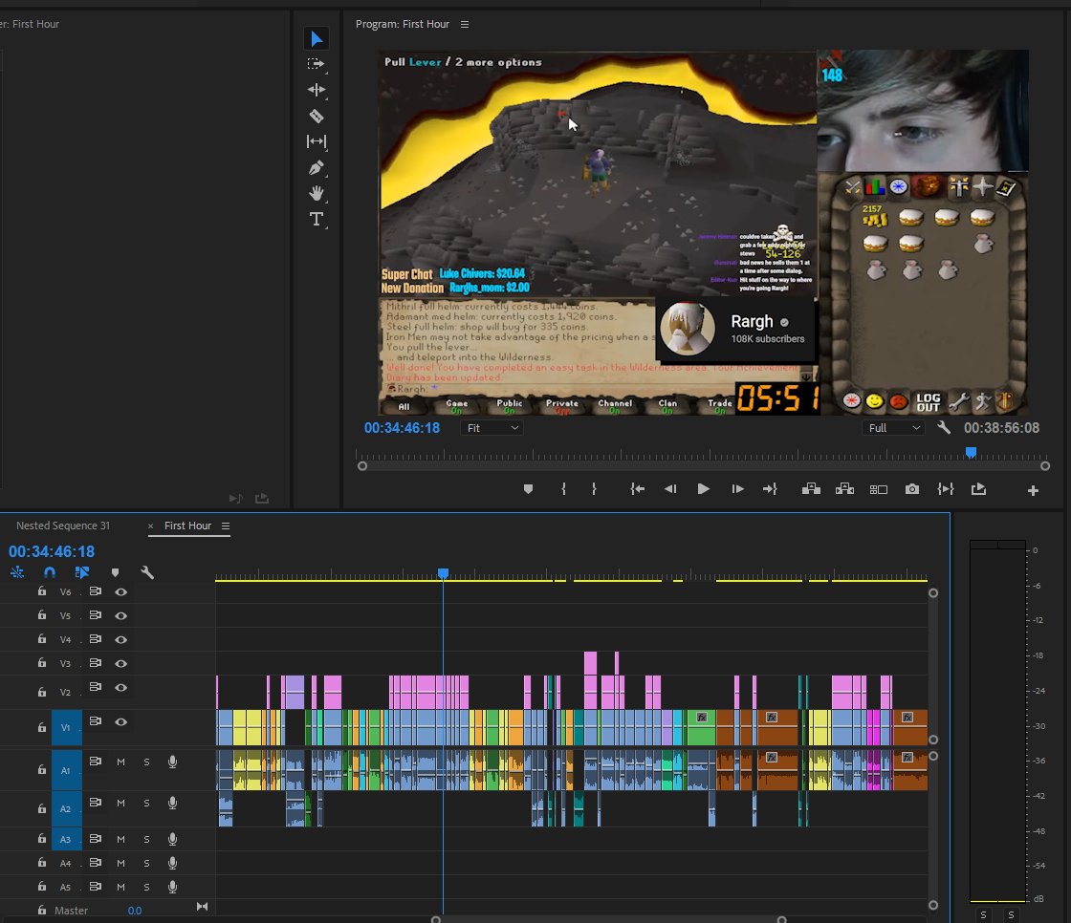
Task: Solo right channel in audio meters
Action: click(x=1011, y=914)
